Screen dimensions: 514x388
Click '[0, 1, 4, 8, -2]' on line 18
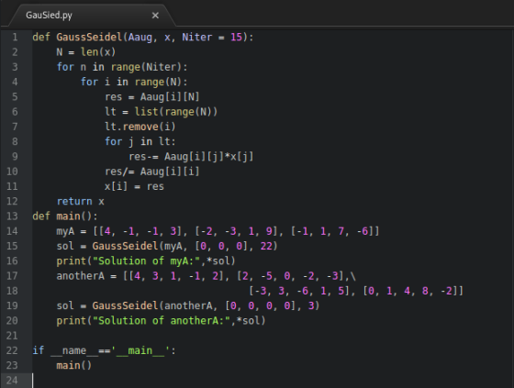[x=410, y=291]
